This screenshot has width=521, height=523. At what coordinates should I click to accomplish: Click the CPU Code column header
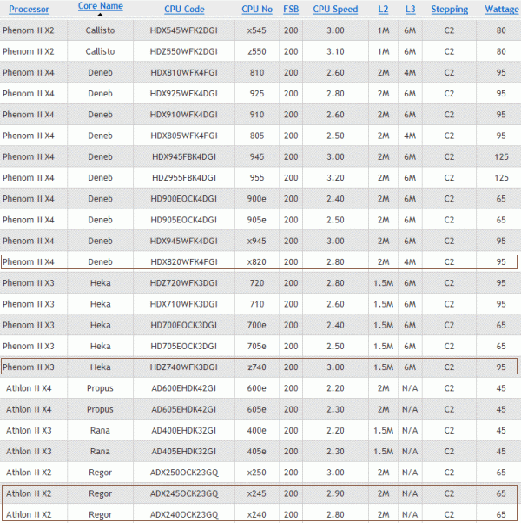(184, 9)
